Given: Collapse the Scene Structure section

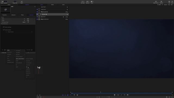Looking at the screenshot, I should pos(1,24).
